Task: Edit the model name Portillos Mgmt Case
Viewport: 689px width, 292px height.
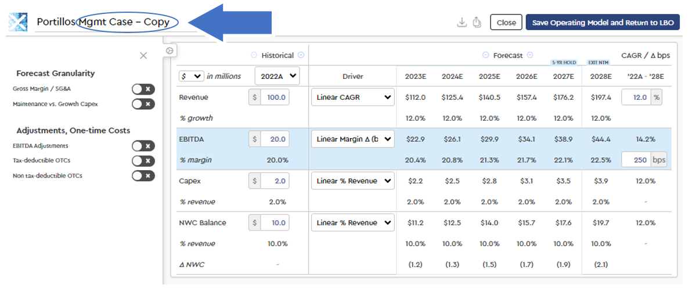Action: click(116, 23)
